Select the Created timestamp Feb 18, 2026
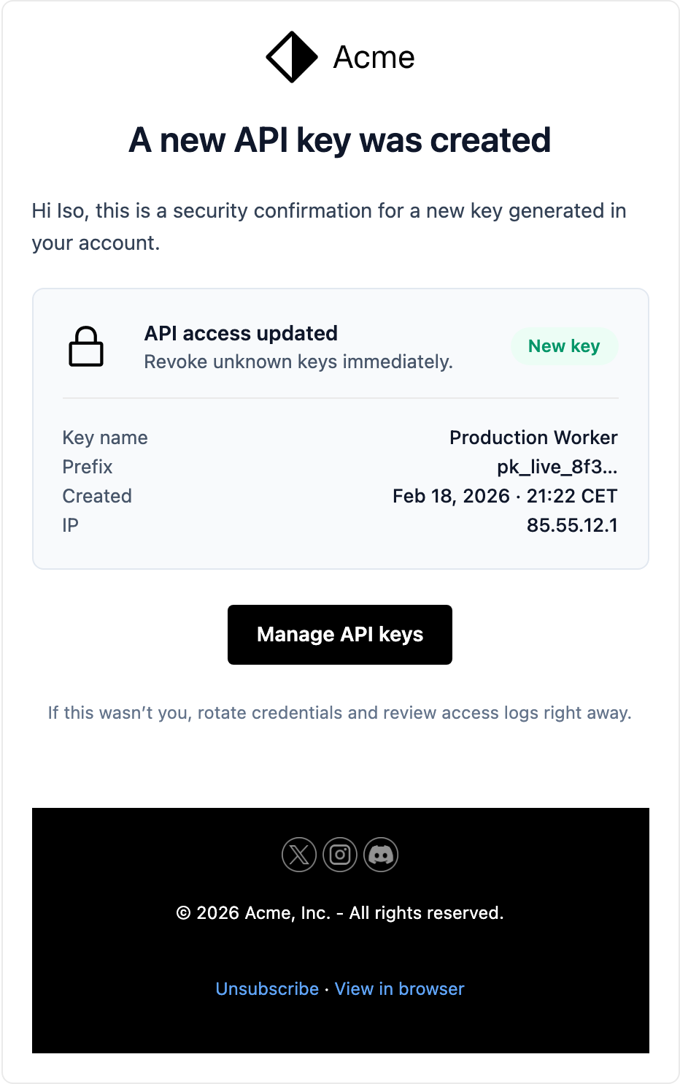This screenshot has height=1084, width=680. tap(504, 496)
